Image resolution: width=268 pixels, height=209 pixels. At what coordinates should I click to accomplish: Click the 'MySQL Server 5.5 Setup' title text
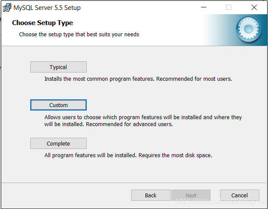point(47,8)
